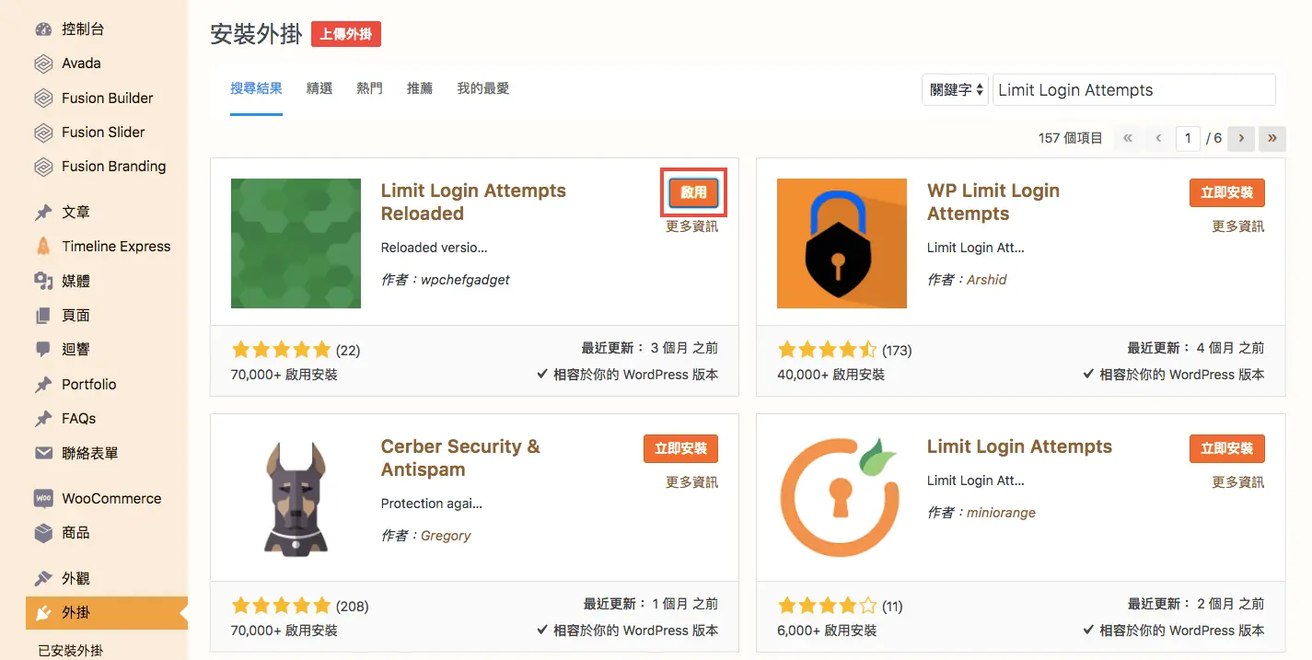Jump to the last results page
Screen dimensions: 1312x660
coord(1272,138)
